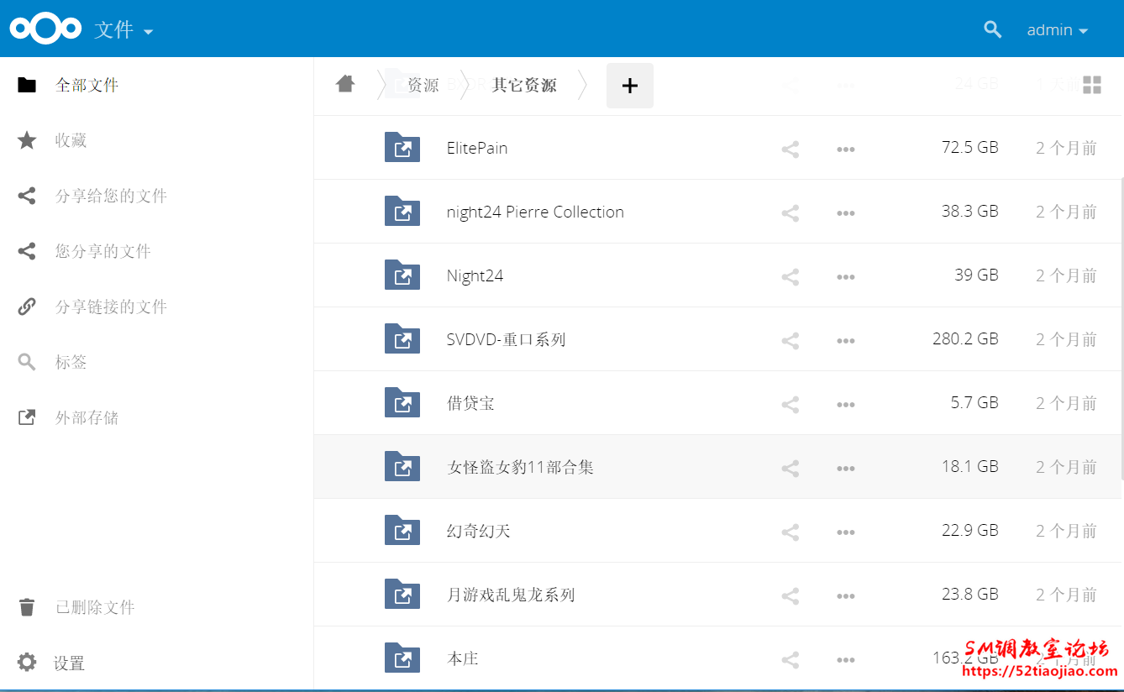
Task: Share the ElitePain folder
Action: [790, 149]
